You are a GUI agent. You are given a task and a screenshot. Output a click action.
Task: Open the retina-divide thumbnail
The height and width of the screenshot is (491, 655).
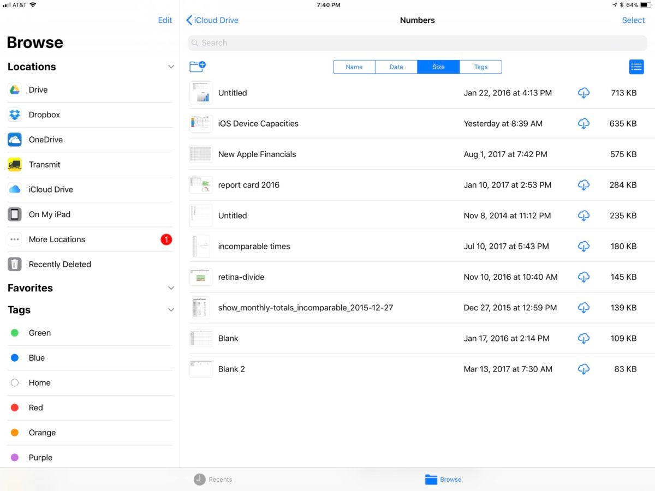point(201,277)
